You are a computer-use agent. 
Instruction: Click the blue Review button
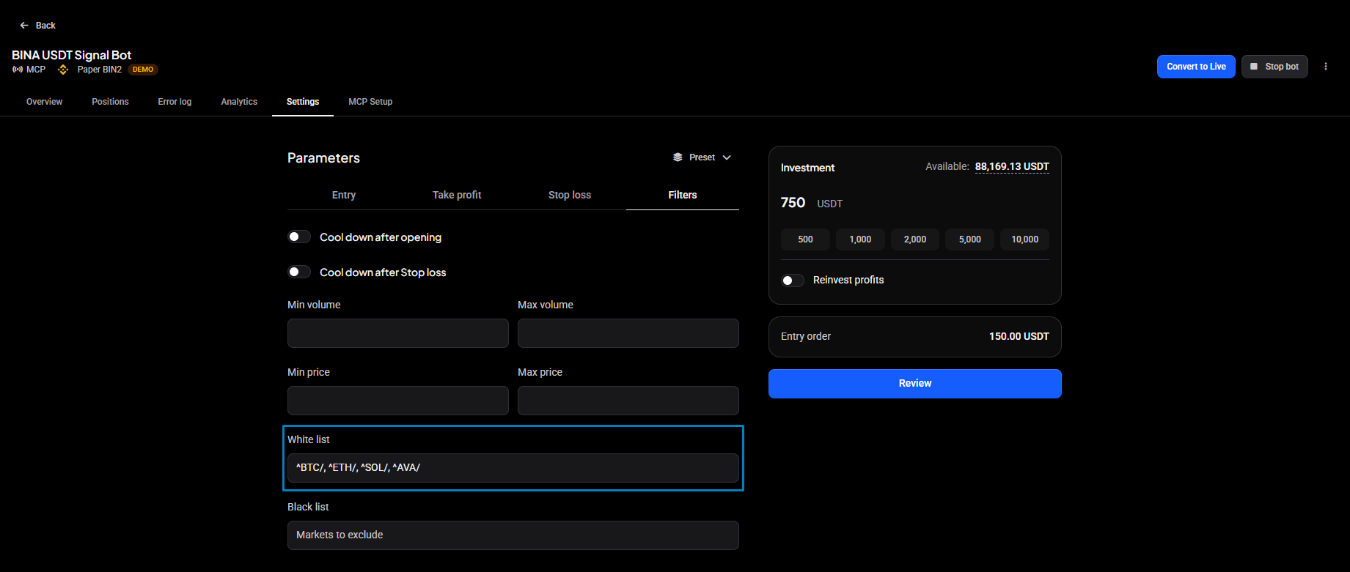[x=915, y=384]
